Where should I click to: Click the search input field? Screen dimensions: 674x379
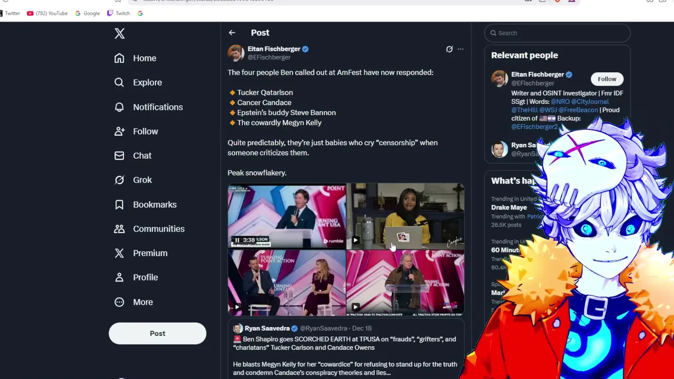pyautogui.click(x=557, y=33)
